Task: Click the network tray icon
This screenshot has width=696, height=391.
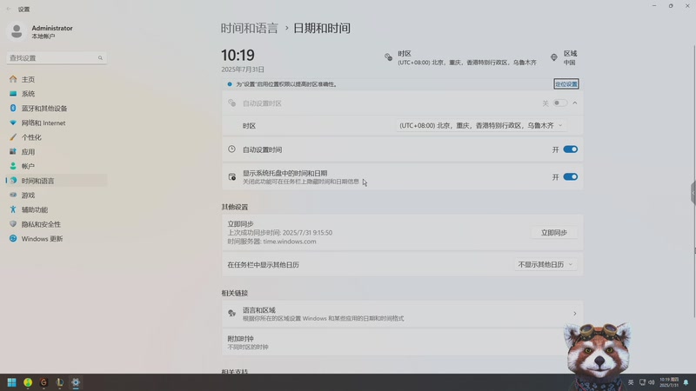Action: coord(642,382)
